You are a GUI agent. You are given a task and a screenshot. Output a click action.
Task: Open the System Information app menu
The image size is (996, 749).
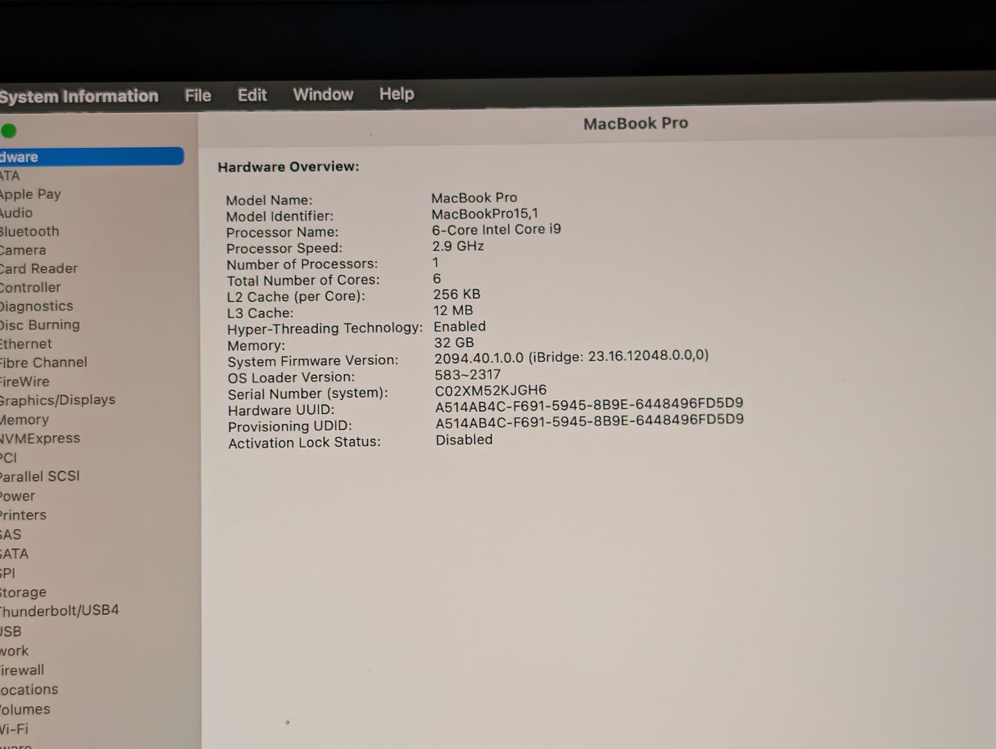(x=78, y=96)
